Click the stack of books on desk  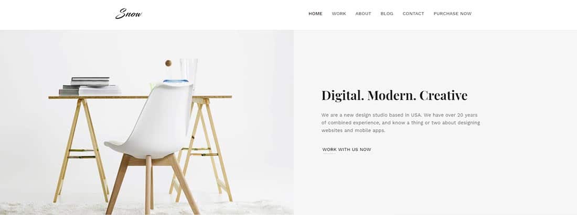(90, 87)
